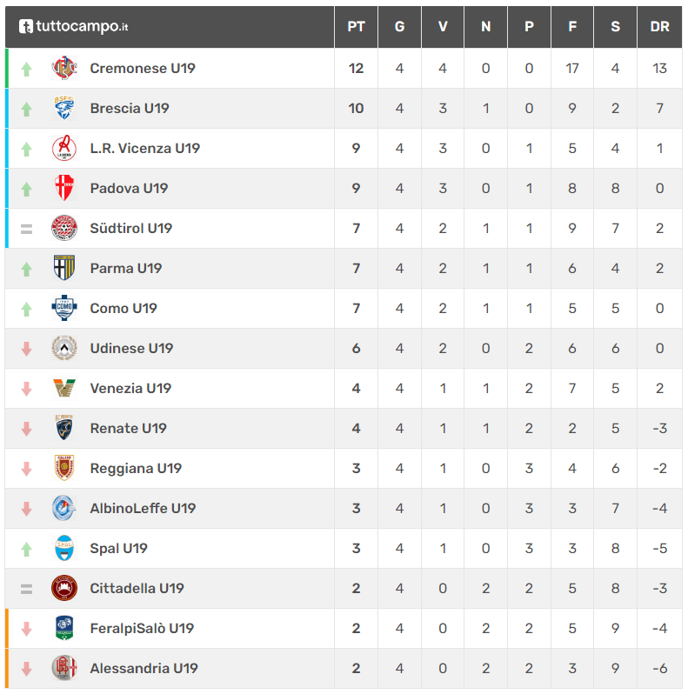Click the Padova U19 shield icon

tap(64, 188)
